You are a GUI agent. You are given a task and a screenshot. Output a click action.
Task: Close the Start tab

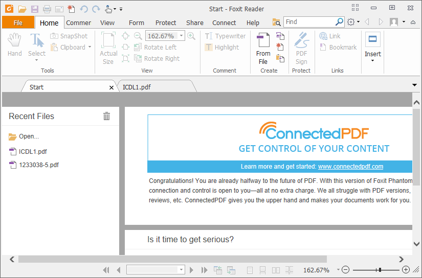112,87
